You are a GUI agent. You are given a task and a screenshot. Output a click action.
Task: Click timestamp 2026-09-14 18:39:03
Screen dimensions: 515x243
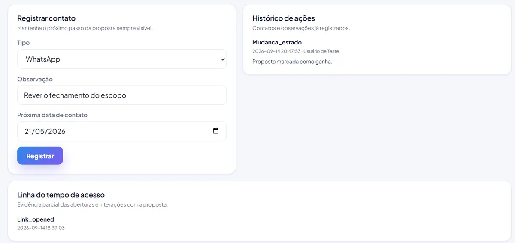point(41,228)
